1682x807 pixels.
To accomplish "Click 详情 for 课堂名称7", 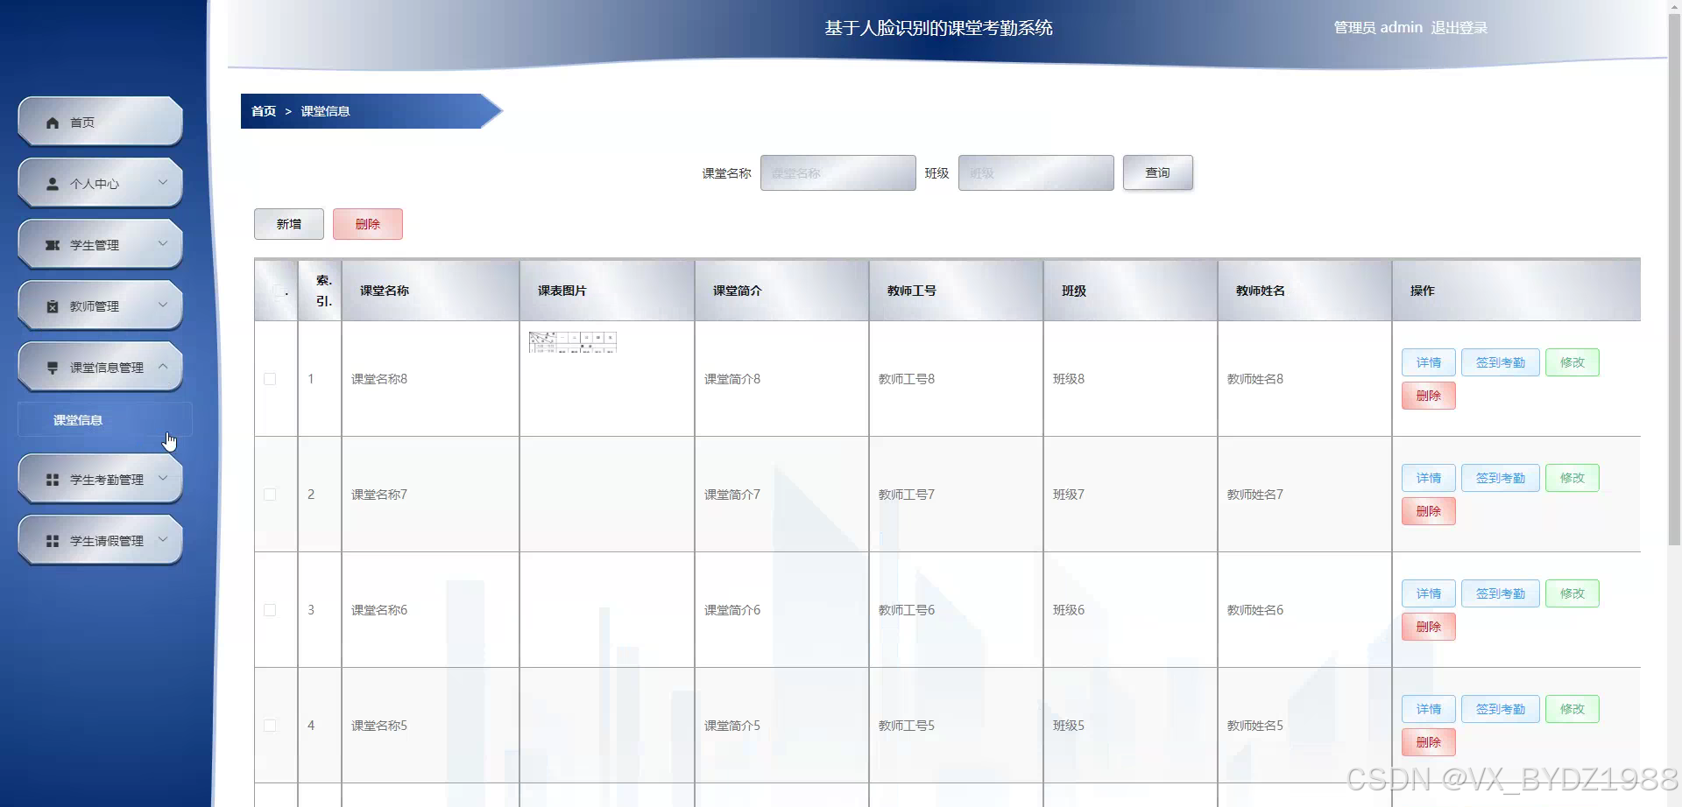I will [1429, 478].
